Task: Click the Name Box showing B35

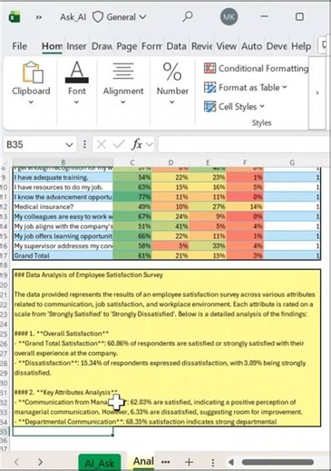Action: point(34,145)
